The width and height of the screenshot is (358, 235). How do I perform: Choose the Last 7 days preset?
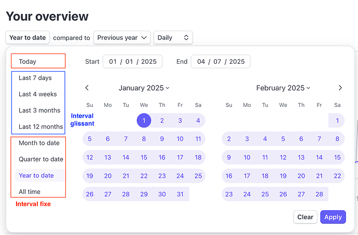click(x=35, y=78)
